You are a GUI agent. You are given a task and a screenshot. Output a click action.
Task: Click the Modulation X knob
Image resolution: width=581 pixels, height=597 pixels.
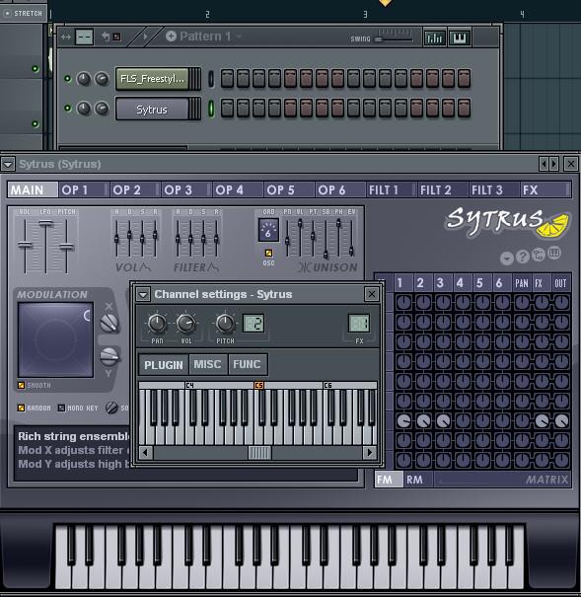pos(109,323)
